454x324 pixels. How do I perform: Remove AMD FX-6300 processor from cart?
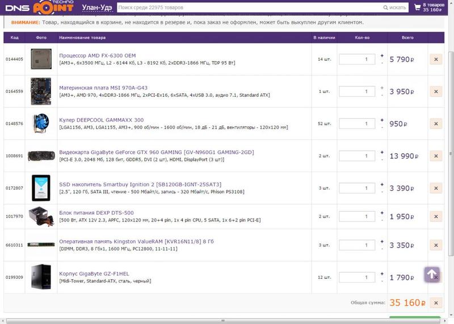pyautogui.click(x=435, y=59)
